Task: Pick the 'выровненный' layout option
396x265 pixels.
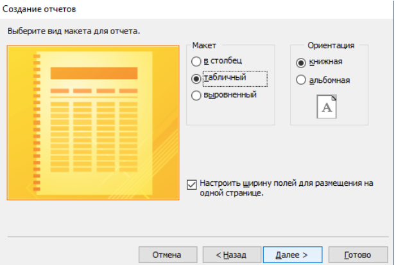Action: 196,95
